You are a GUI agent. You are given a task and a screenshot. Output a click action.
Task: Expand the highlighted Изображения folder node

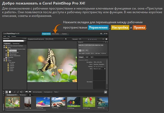(6, 51)
